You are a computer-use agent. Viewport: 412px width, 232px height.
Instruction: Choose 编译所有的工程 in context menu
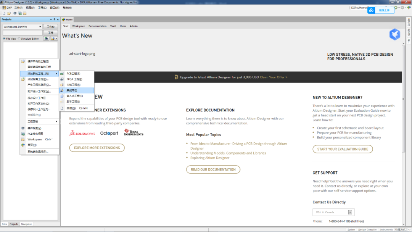tap(39, 61)
